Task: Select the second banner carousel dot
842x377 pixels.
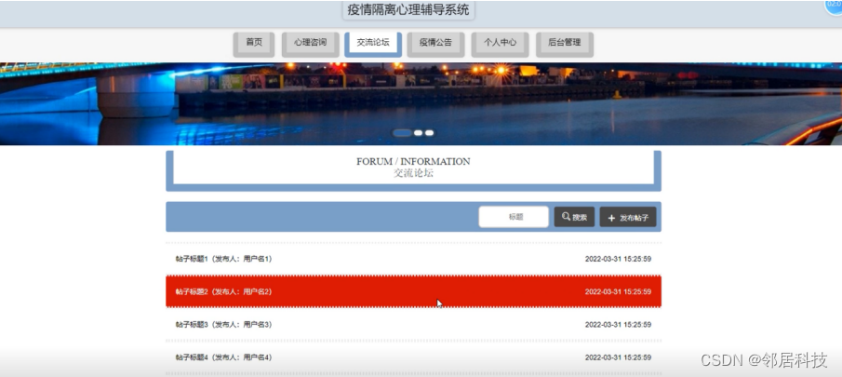Action: pyautogui.click(x=419, y=132)
